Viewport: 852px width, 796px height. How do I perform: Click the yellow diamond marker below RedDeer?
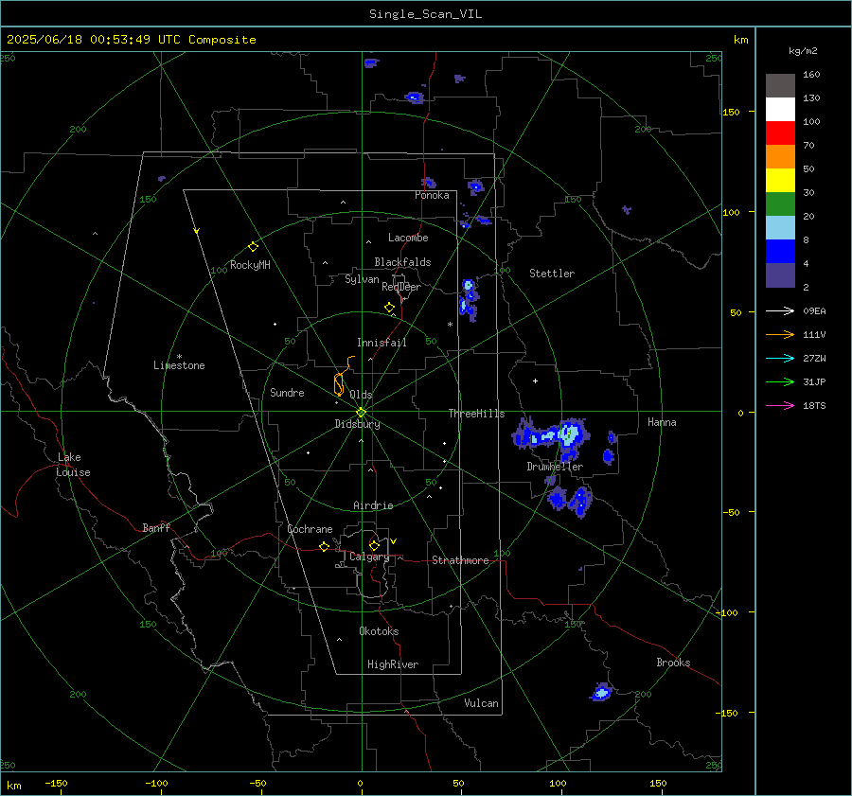point(389,308)
